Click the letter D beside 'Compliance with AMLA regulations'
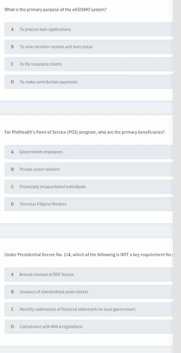Screen dimensions: 181x353 tap(13, 327)
